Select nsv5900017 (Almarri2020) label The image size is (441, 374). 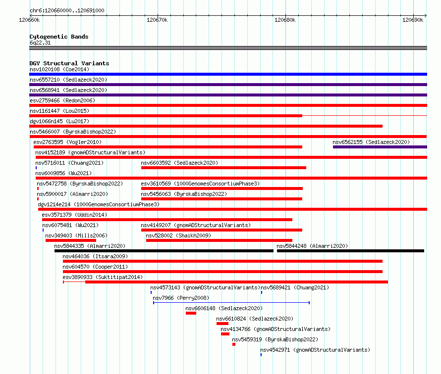72,194
